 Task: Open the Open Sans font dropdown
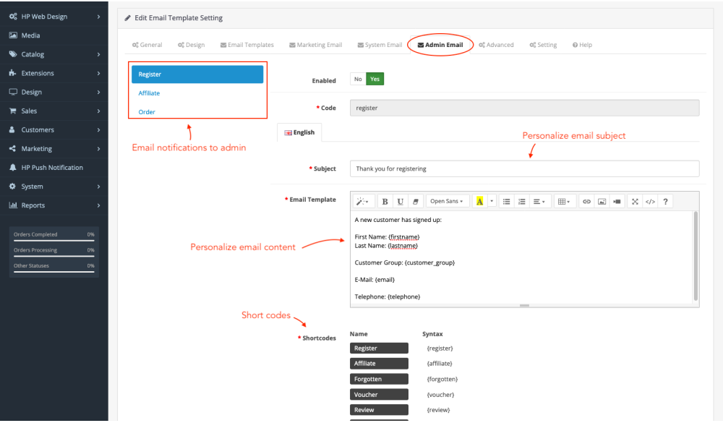446,201
